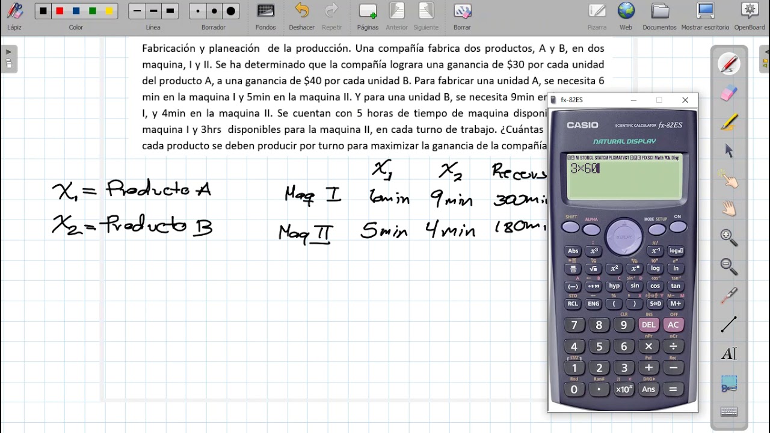Screen dimensions: 770x433
Task: Choose the thickest line width
Action: [170, 11]
